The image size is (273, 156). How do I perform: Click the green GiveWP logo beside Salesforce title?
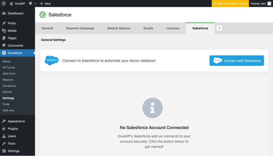pyautogui.click(x=43, y=14)
